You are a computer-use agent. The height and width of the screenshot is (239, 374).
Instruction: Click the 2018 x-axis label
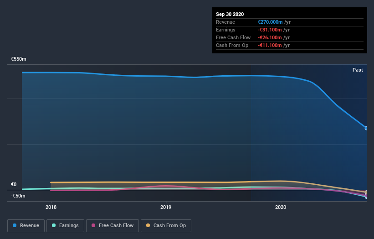point(51,207)
